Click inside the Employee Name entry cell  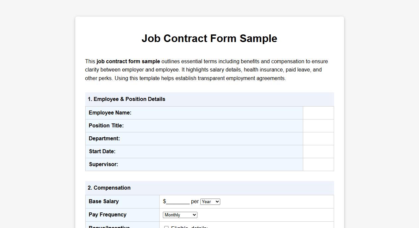coord(318,113)
